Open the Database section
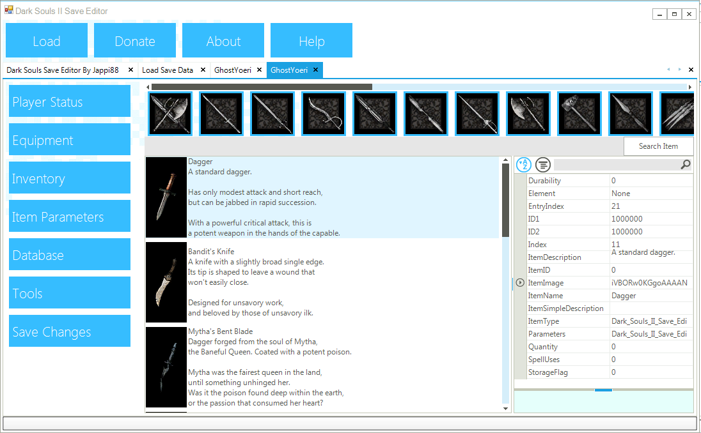The width and height of the screenshot is (701, 433). [x=70, y=254]
